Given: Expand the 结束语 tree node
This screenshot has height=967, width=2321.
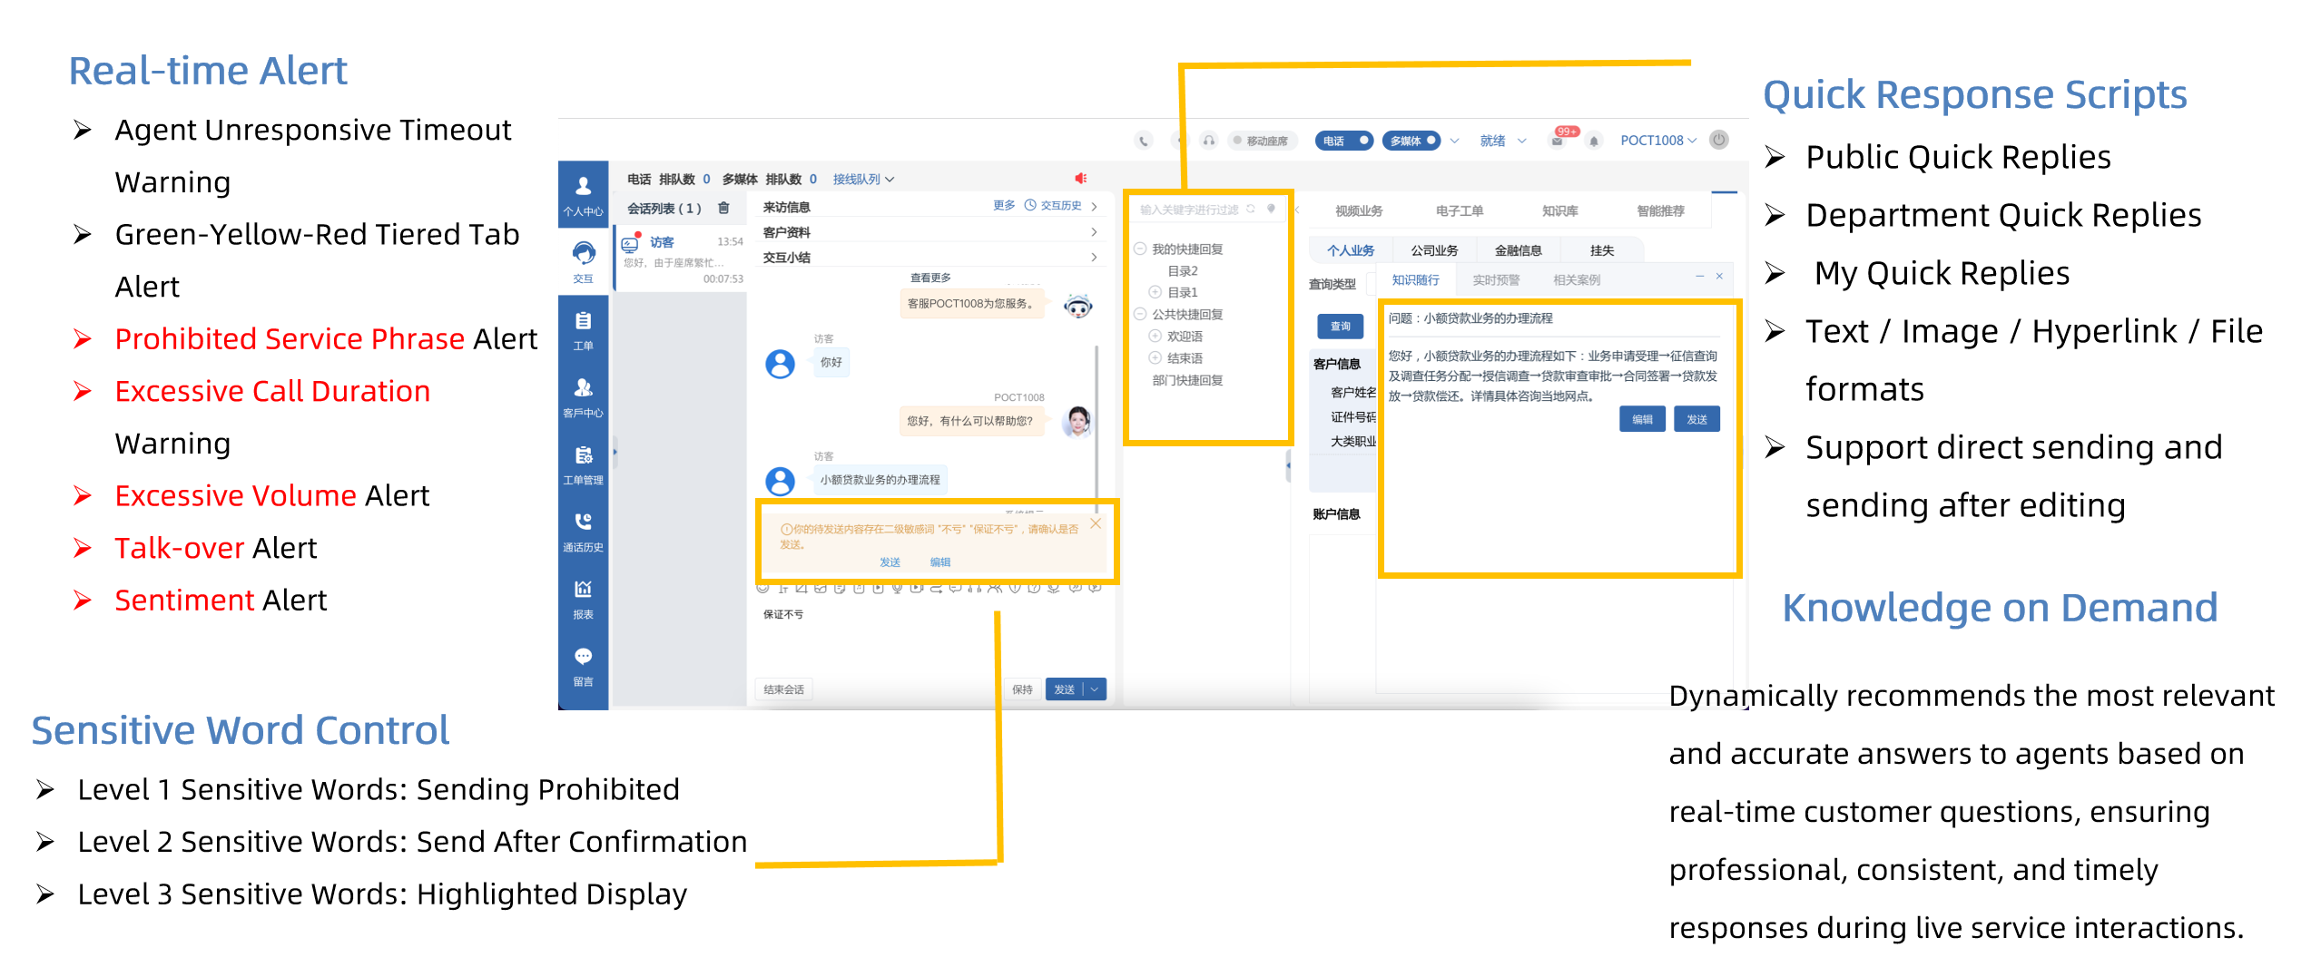Looking at the screenshot, I should coord(1156,357).
